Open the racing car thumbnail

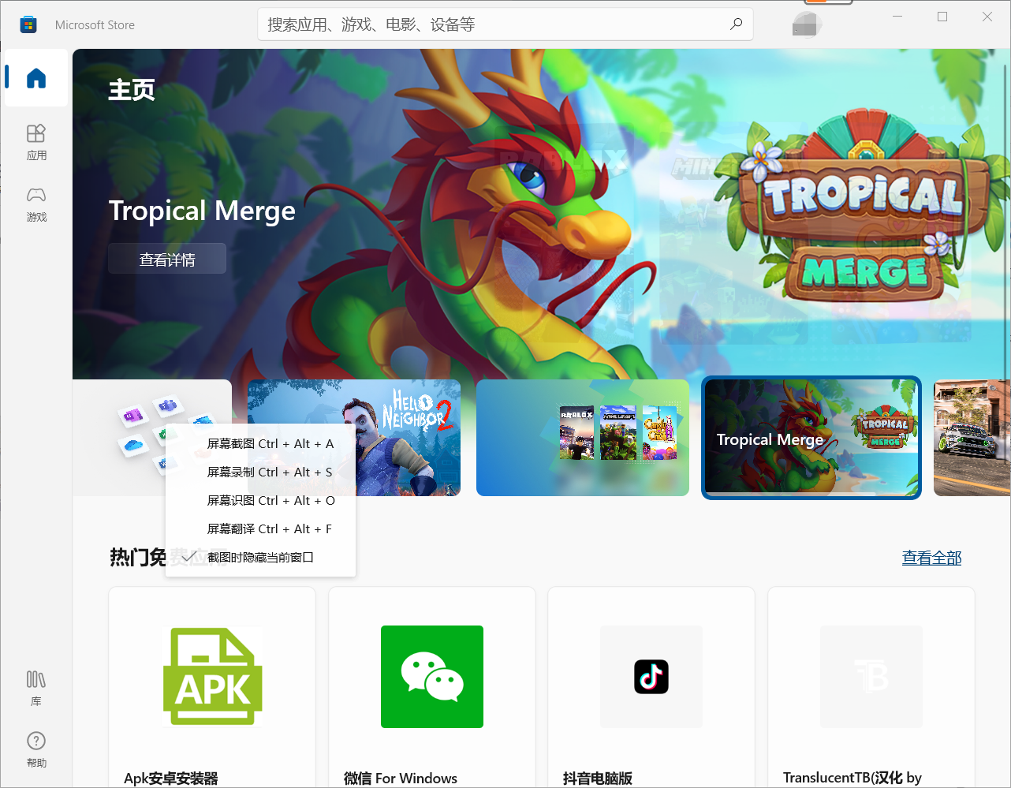tap(972, 438)
